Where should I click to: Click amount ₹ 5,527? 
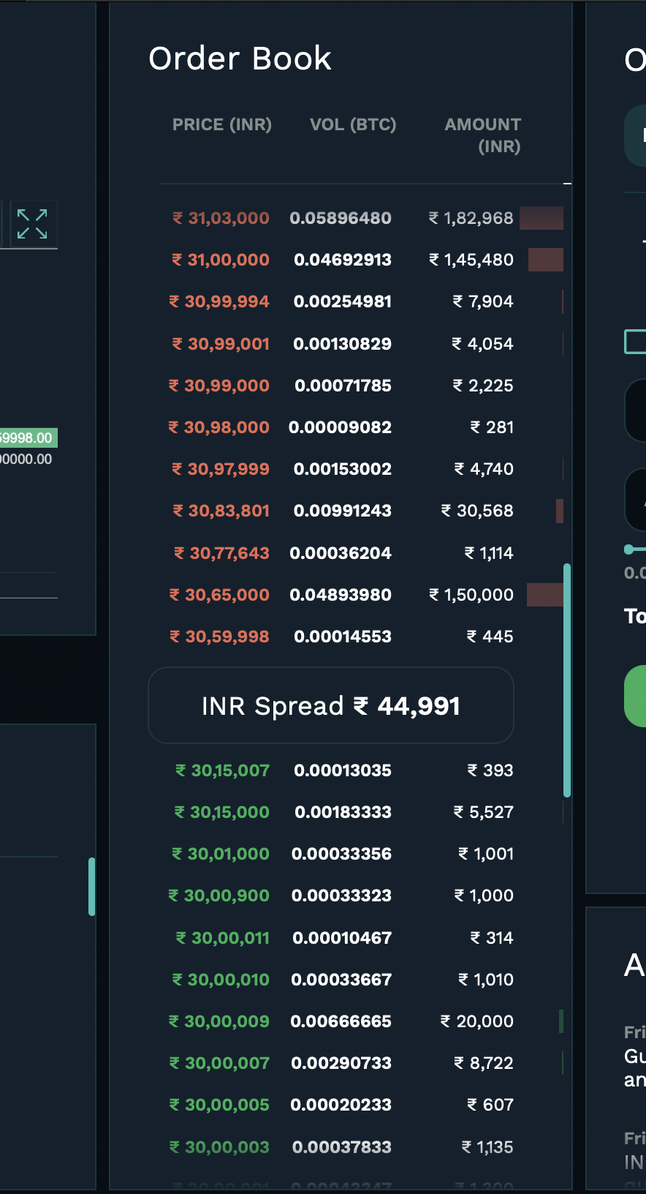click(484, 812)
